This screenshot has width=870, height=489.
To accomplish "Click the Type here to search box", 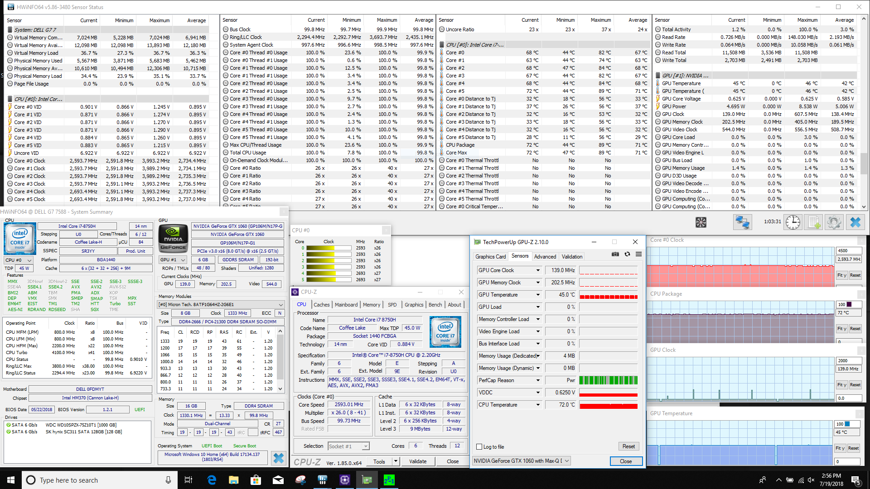I will pyautogui.click(x=99, y=480).
